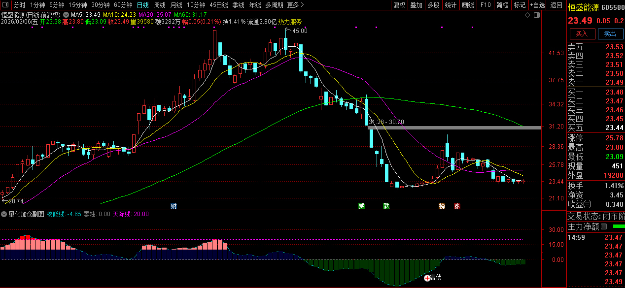Expand the 量化加仓副图 indicator dropdown
This screenshot has height=288, width=625.
[4, 214]
